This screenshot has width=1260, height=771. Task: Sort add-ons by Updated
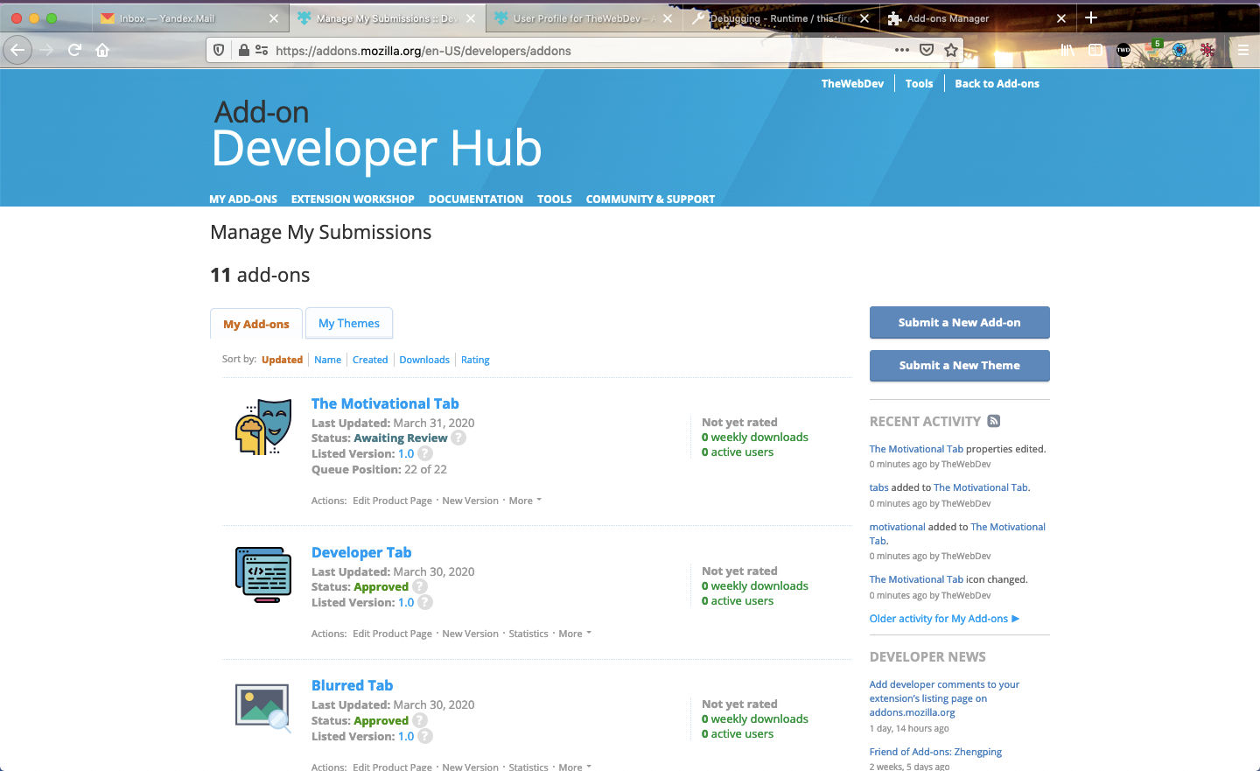point(282,360)
